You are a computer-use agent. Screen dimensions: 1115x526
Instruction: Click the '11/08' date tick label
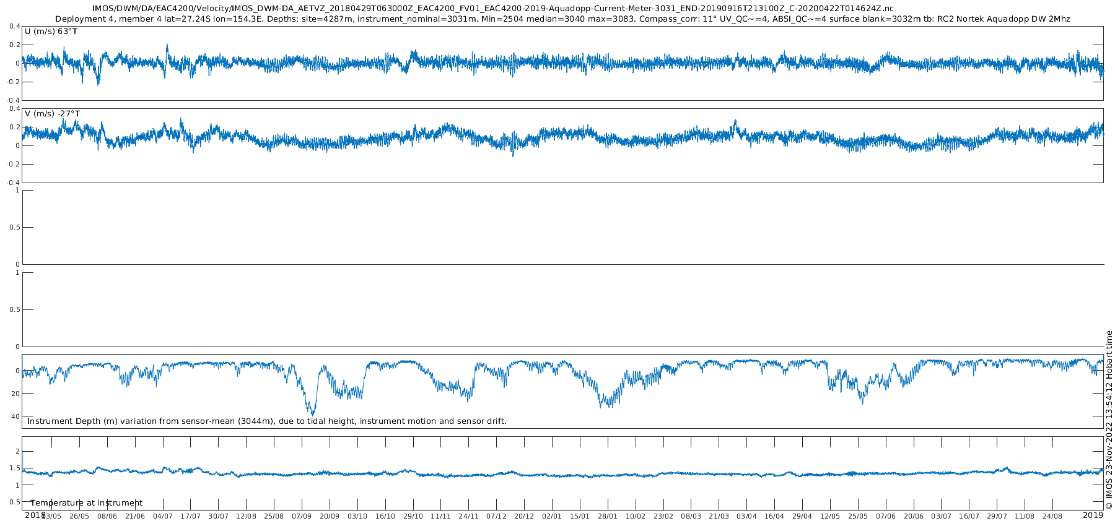click(1025, 516)
